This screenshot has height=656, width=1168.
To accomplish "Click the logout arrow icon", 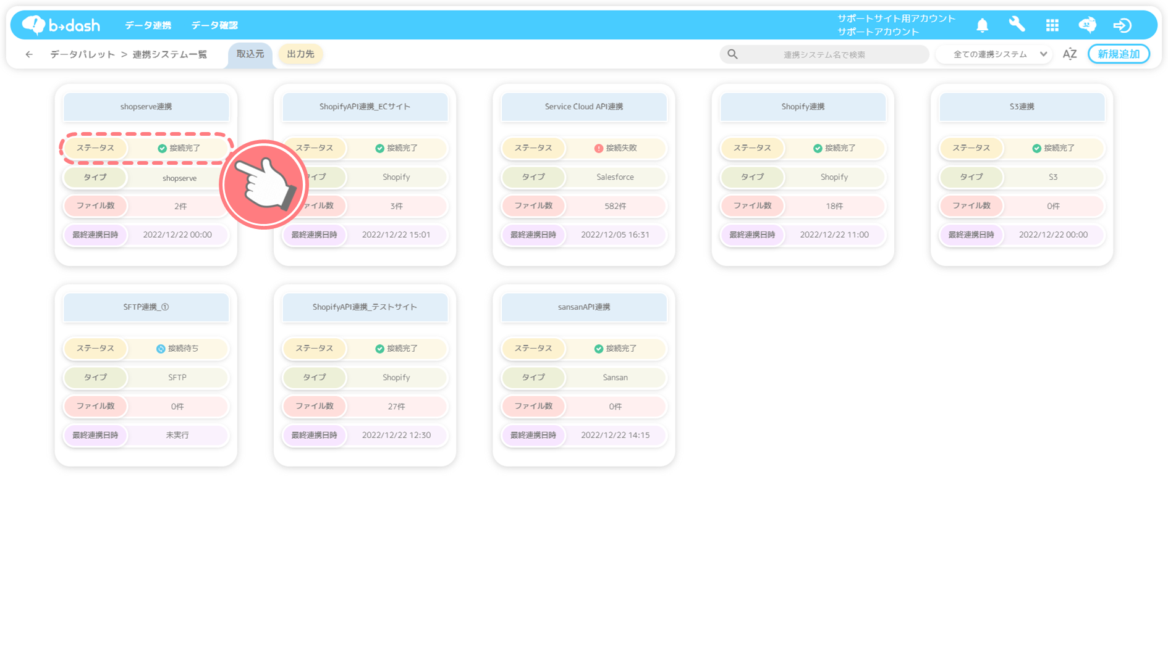I will tap(1122, 25).
